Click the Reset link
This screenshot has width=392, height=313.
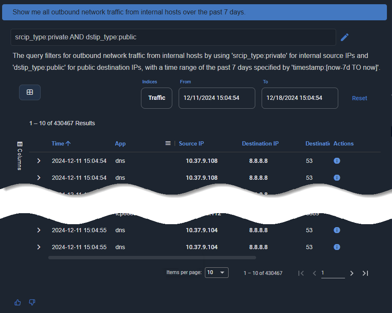(x=359, y=98)
